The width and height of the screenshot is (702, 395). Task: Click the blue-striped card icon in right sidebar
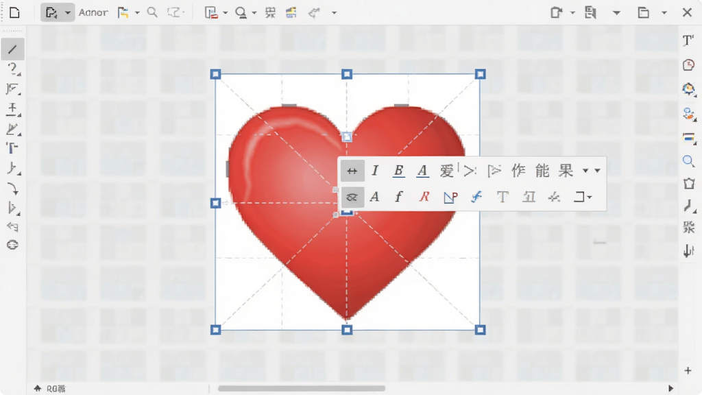coord(689,138)
